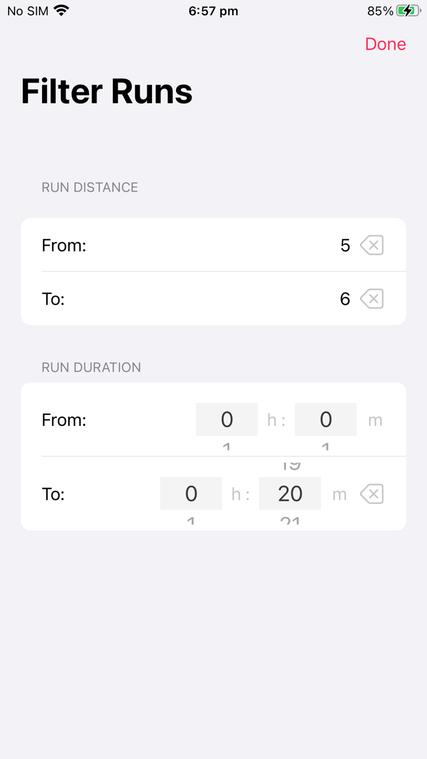This screenshot has height=759, width=427.
Task: Tap the 'To:' label in the duration section
Action: (53, 494)
